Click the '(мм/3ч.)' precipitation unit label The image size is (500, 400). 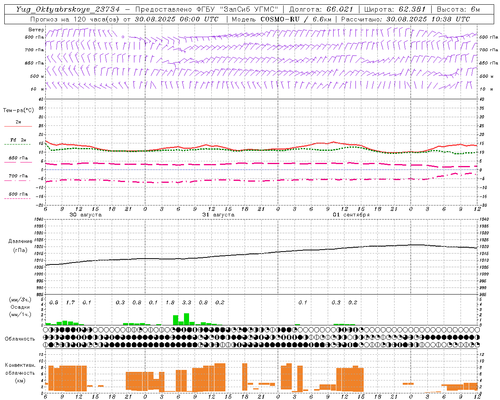pyautogui.click(x=20, y=300)
